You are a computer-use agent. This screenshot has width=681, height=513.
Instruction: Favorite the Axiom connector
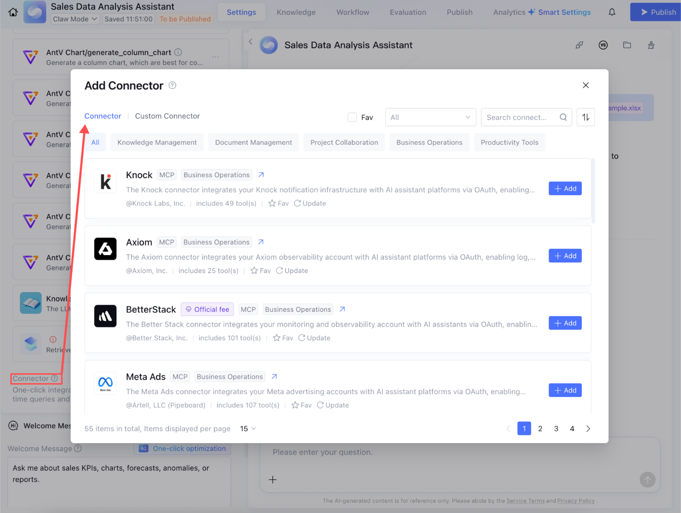[260, 270]
